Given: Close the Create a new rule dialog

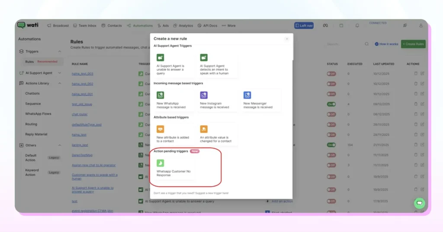Looking at the screenshot, I should [x=287, y=39].
